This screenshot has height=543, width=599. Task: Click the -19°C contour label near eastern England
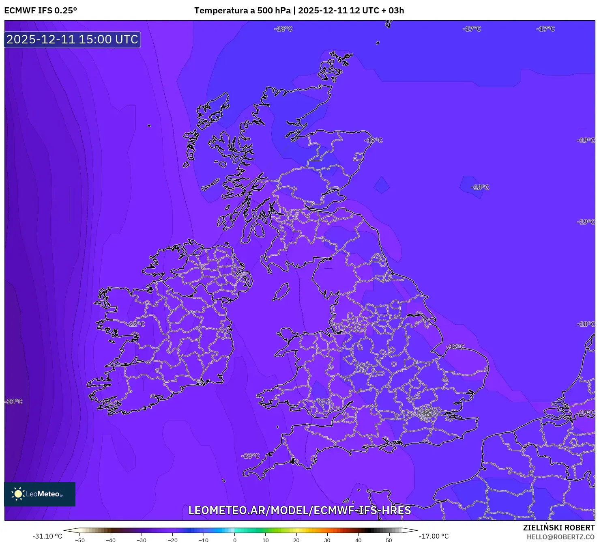point(456,346)
